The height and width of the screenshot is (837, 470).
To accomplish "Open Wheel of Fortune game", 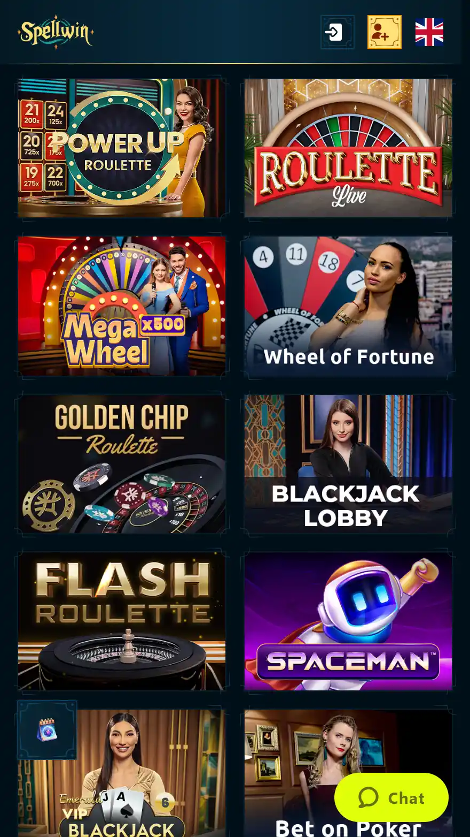I will coord(348,306).
